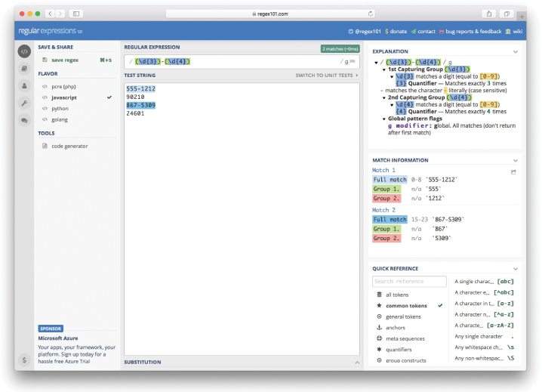The height and width of the screenshot is (392, 542).
Task: Open the code generator tool
Action: (69, 146)
